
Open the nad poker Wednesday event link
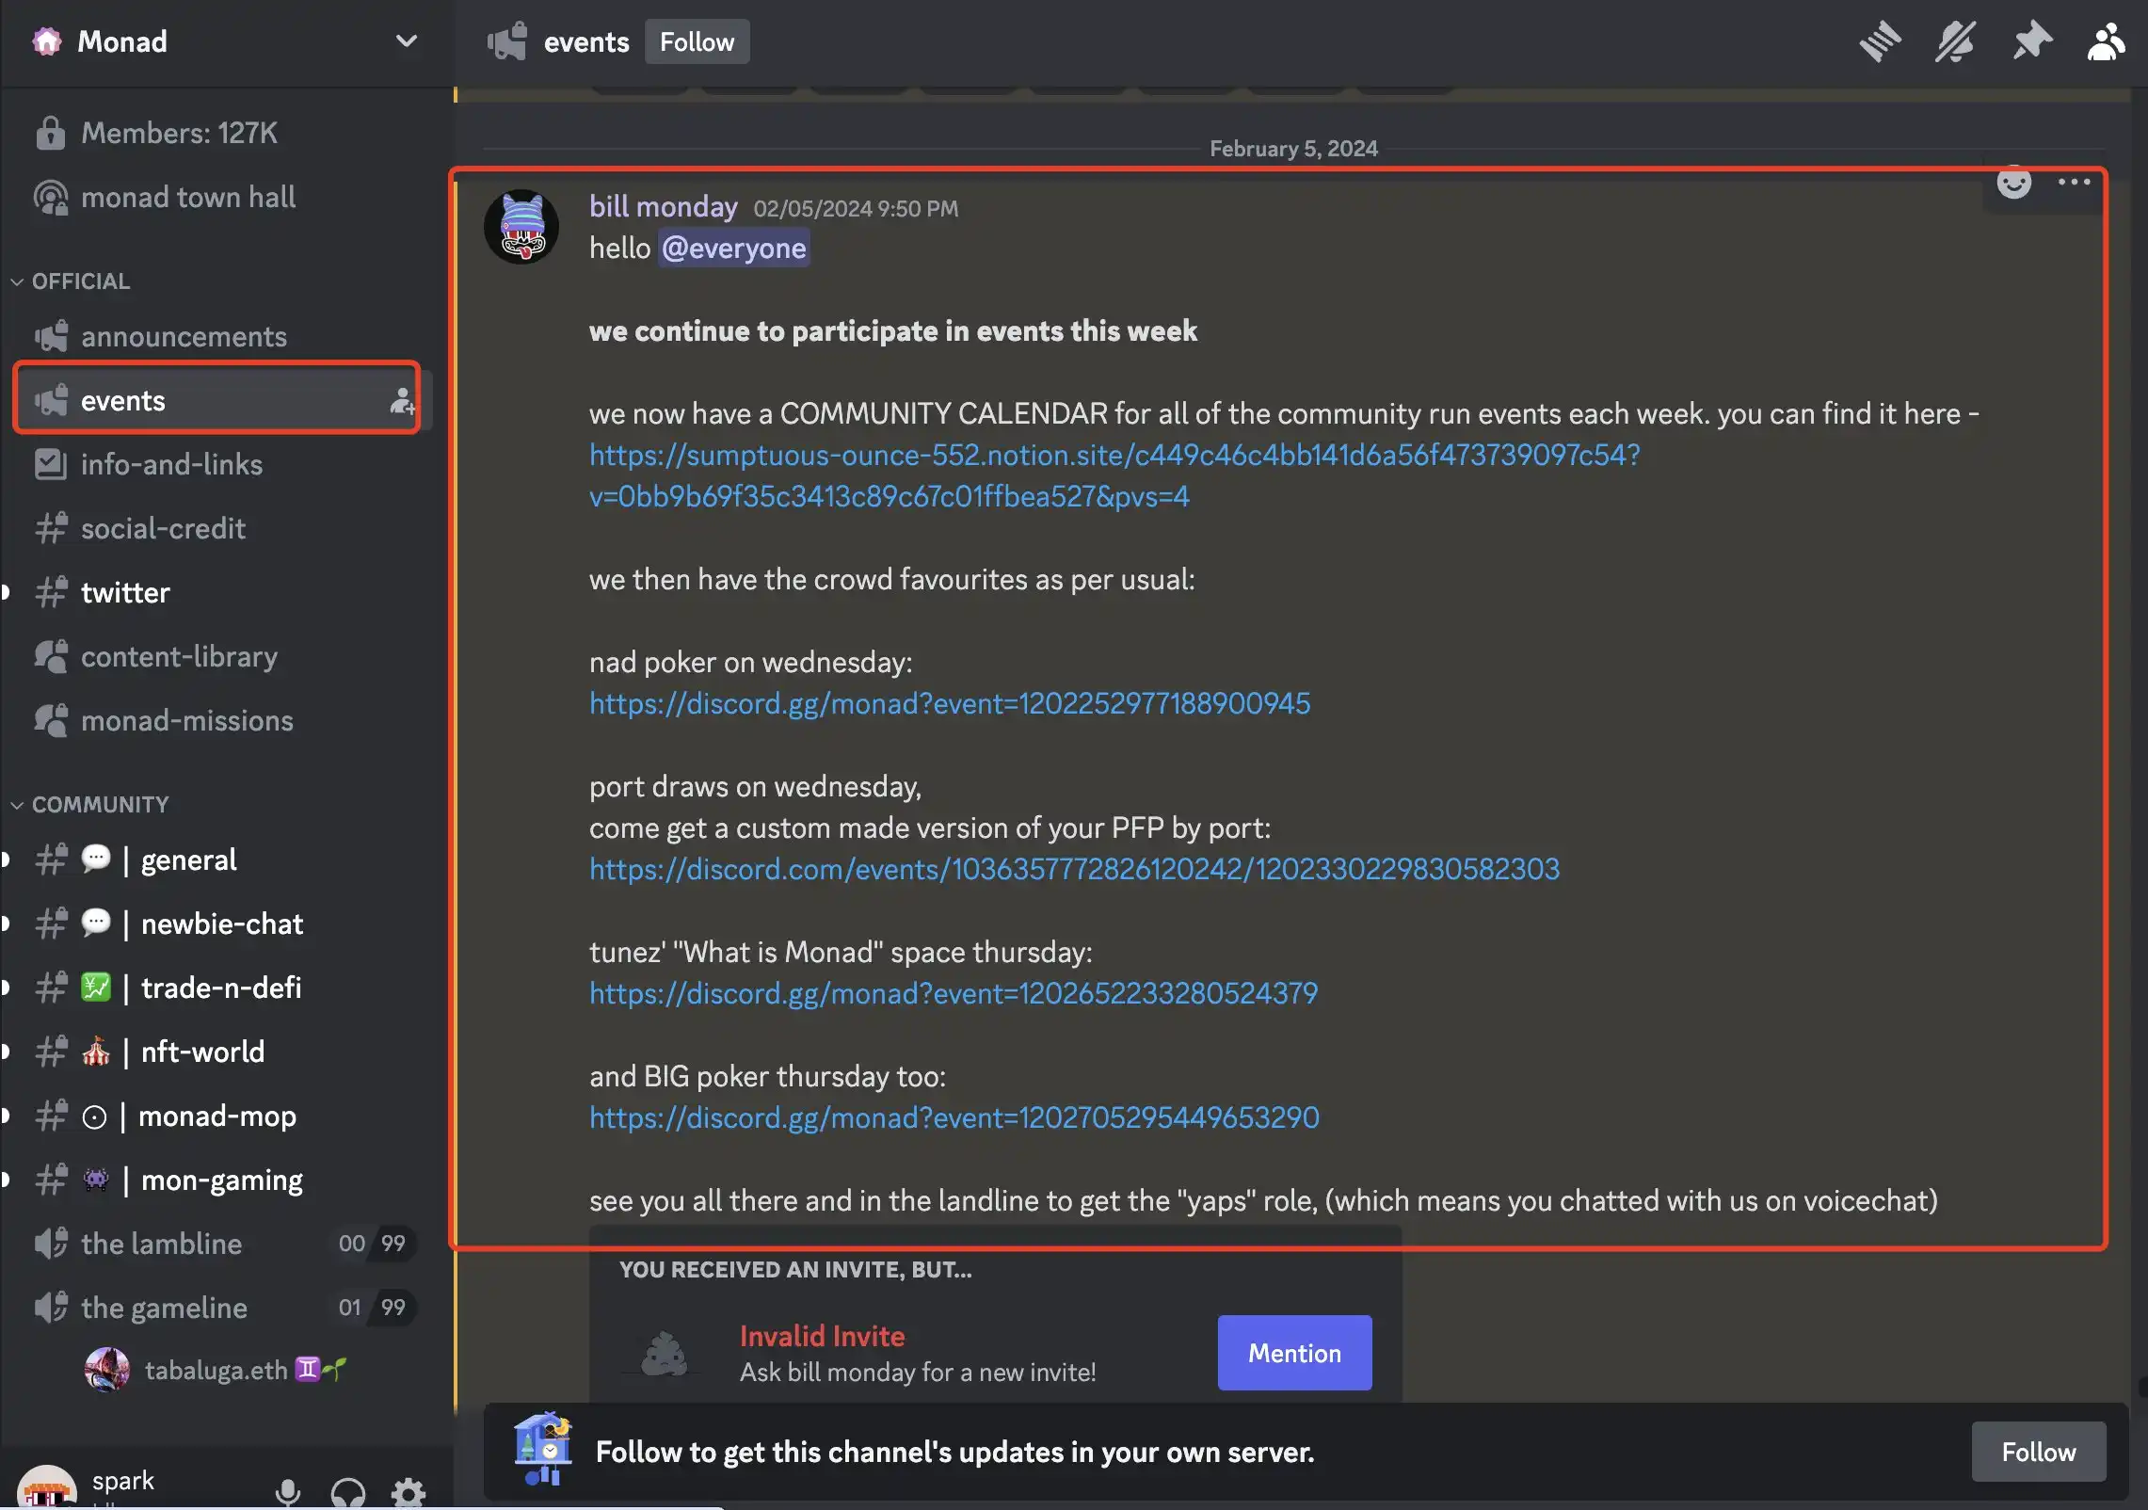pyautogui.click(x=950, y=703)
